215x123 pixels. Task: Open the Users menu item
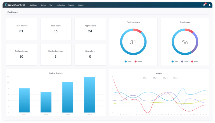(x=51, y=5)
